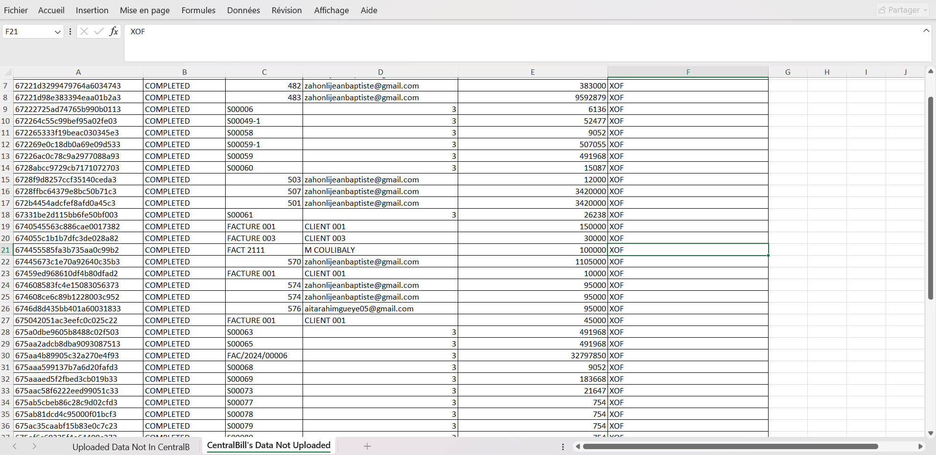The height and width of the screenshot is (455, 936).
Task: Open the Données ribbon tab
Action: click(243, 10)
